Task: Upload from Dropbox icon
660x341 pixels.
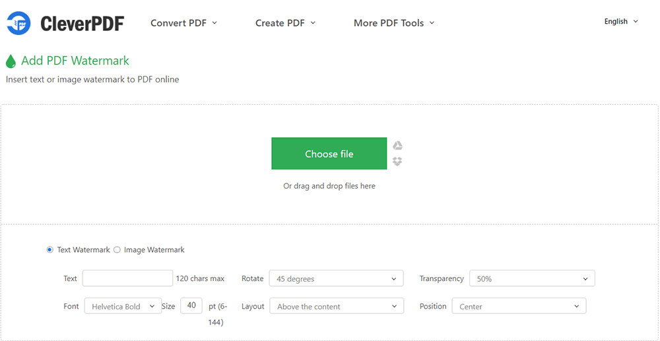Action: 397,162
